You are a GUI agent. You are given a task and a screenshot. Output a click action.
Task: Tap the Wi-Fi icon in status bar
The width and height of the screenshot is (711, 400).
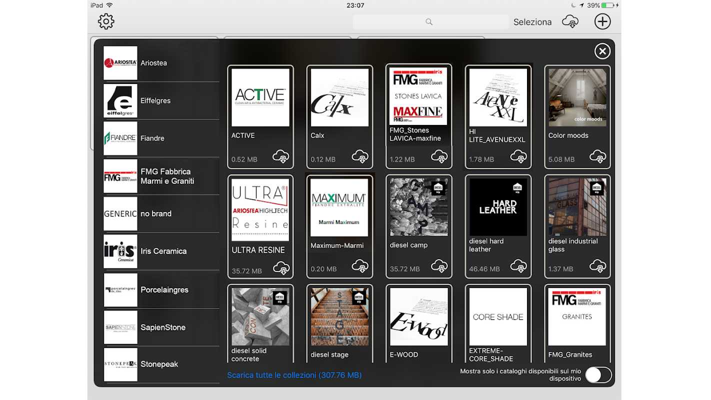click(x=109, y=5)
